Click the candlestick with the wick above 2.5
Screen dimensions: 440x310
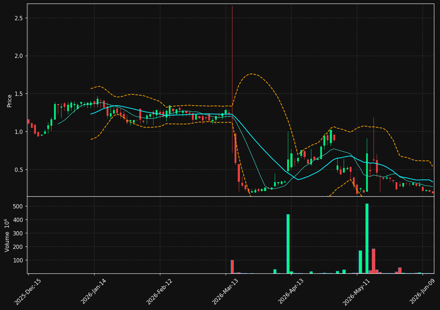(x=232, y=80)
